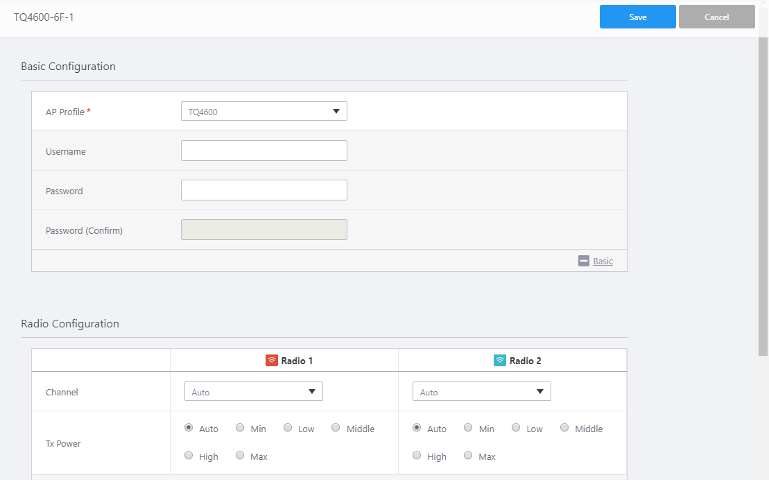Select Max Tx Power for Radio 1
The height and width of the screenshot is (480, 769).
tap(240, 456)
